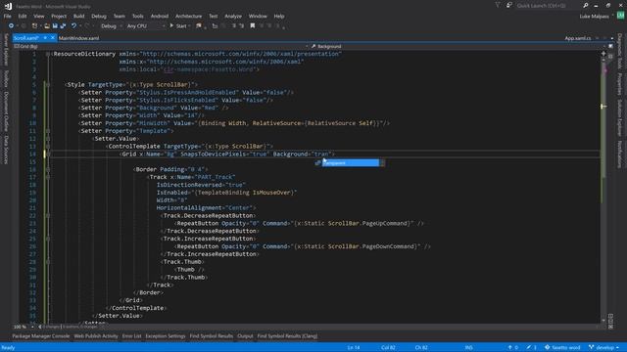Open the Build menu
Screen dimensions: 627x352
coord(78,17)
